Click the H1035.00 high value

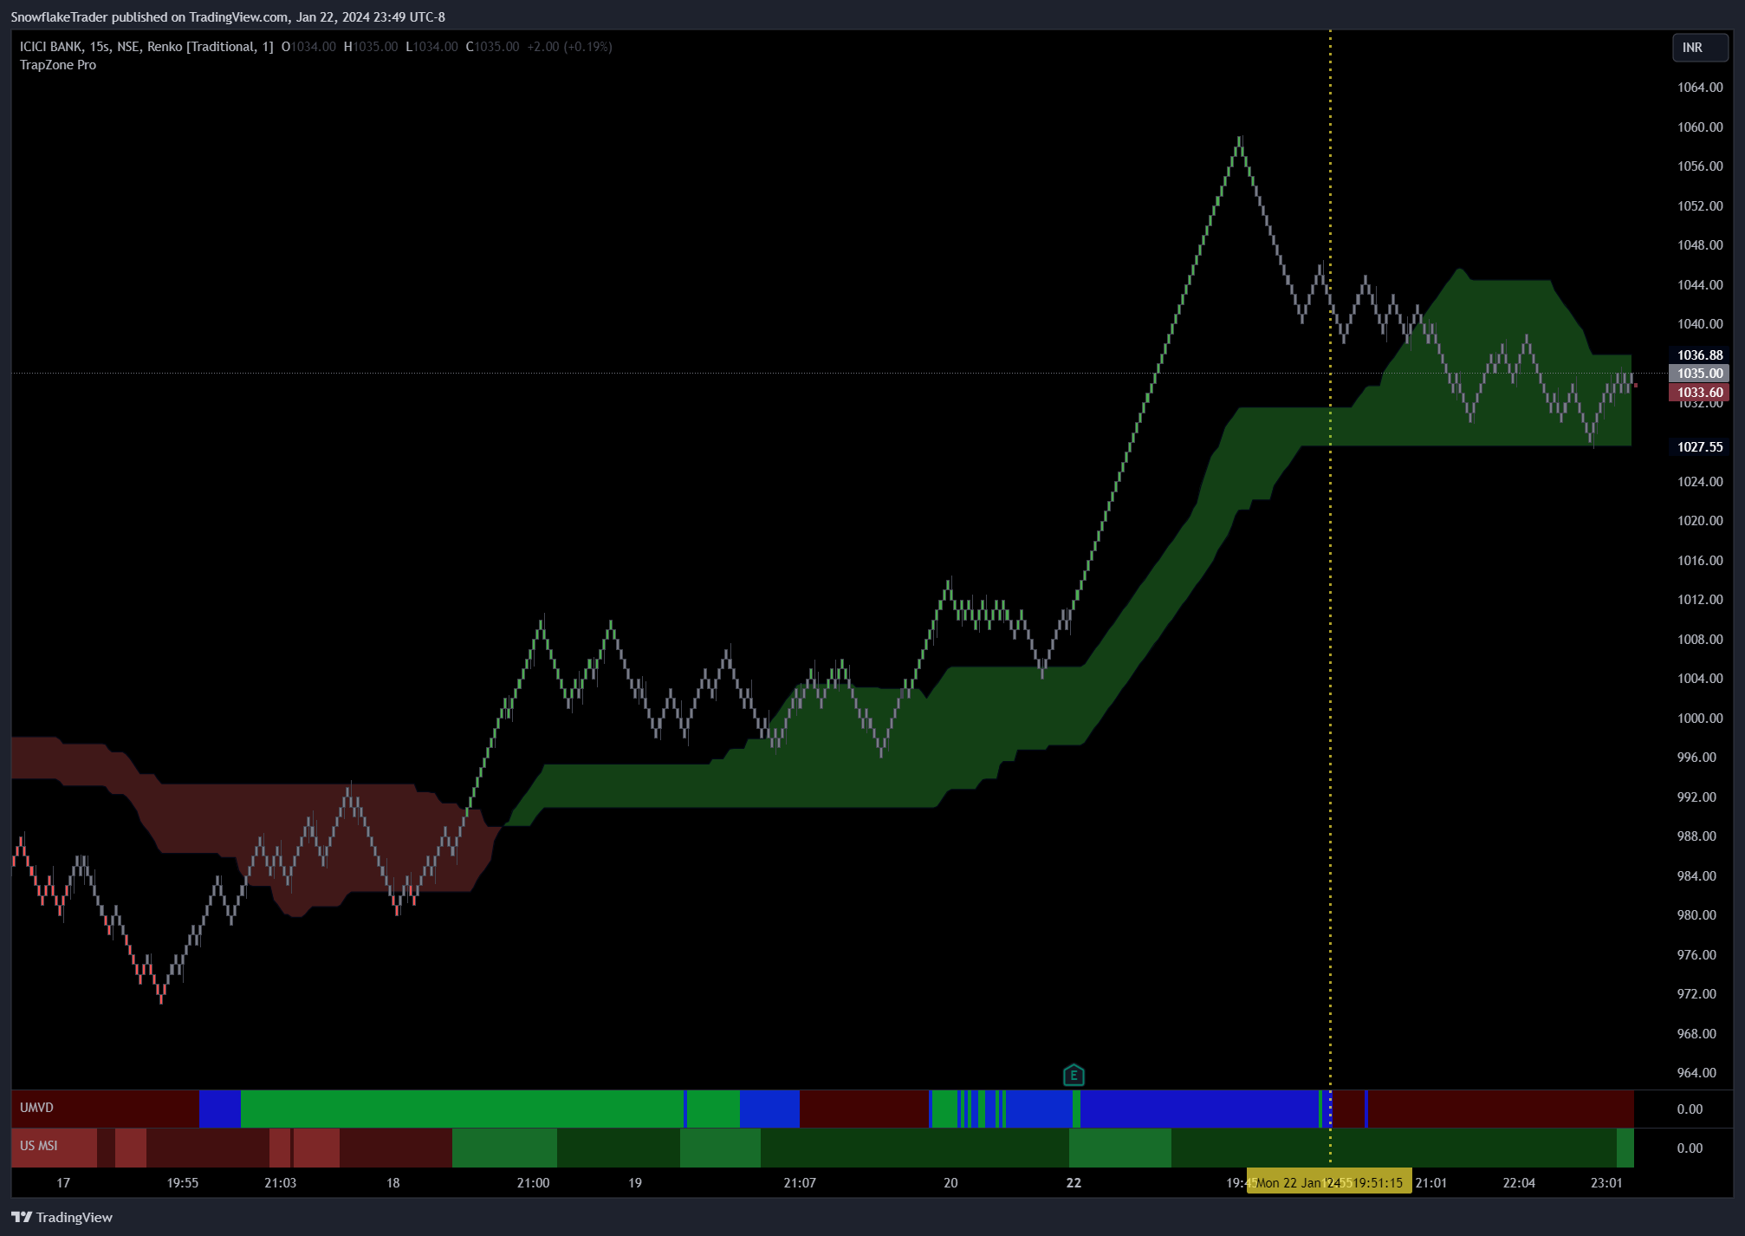coord(371,47)
